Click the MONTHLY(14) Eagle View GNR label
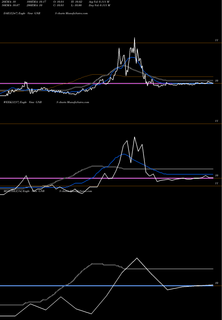222x320 pixels. 24,191
